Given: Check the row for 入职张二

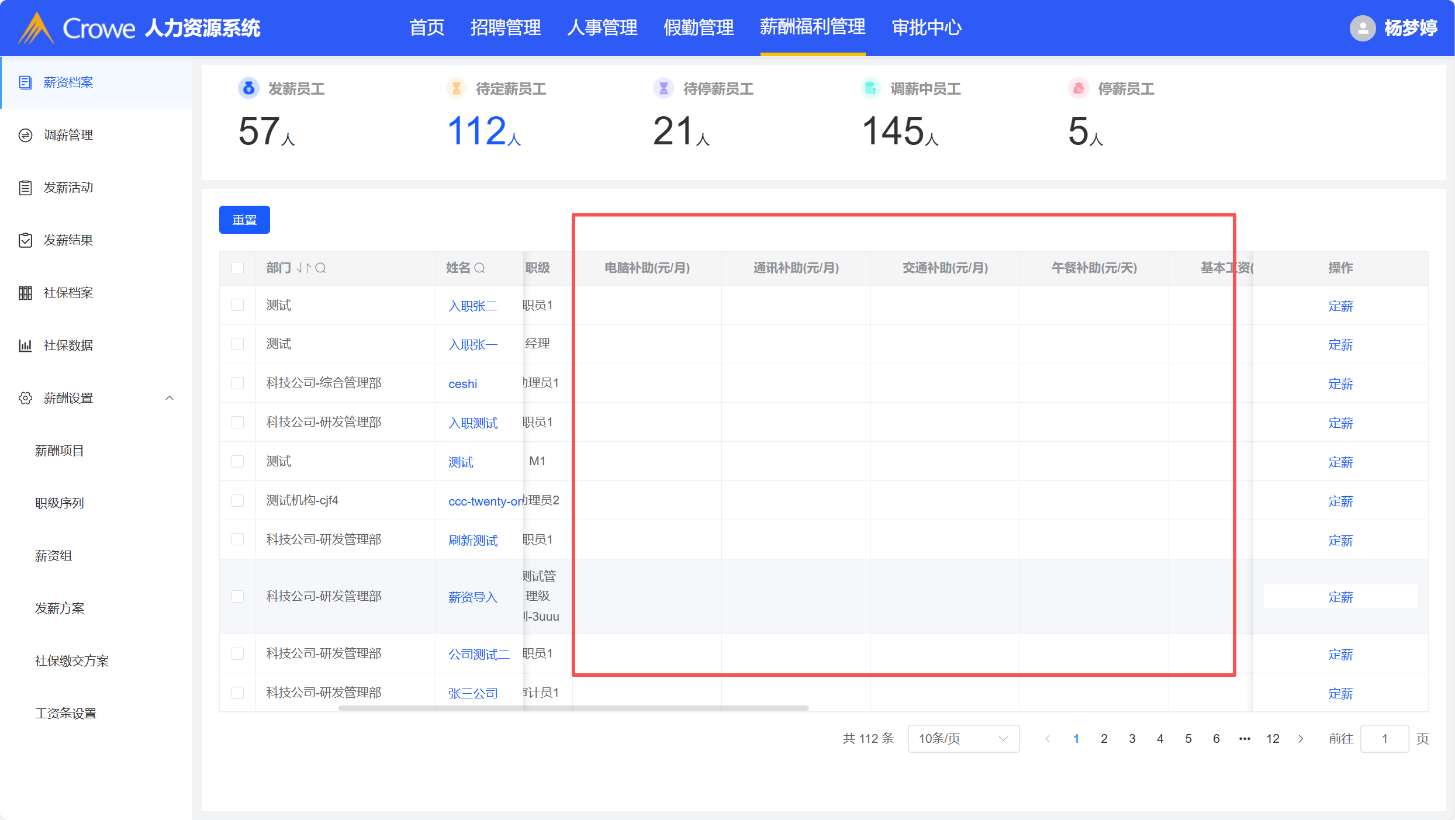Looking at the screenshot, I should 237,305.
